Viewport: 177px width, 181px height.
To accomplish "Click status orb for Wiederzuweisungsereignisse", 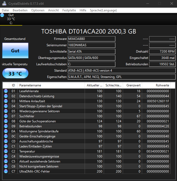I will coord(6,156).
